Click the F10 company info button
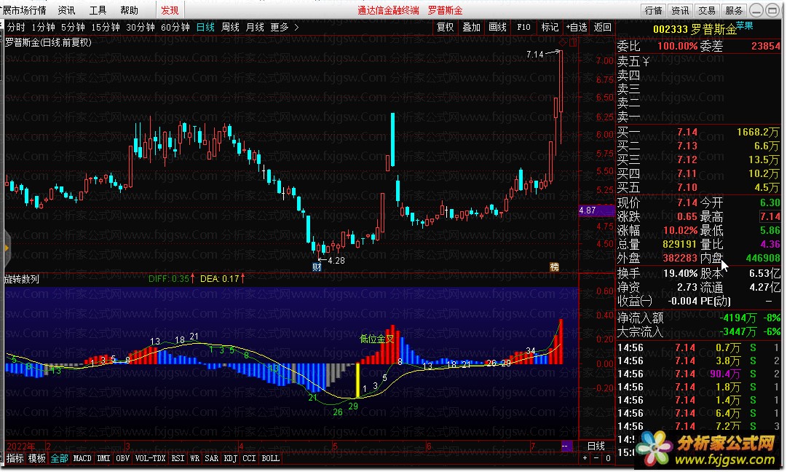 click(523, 27)
